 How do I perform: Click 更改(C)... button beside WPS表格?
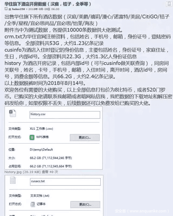tap(85, 137)
